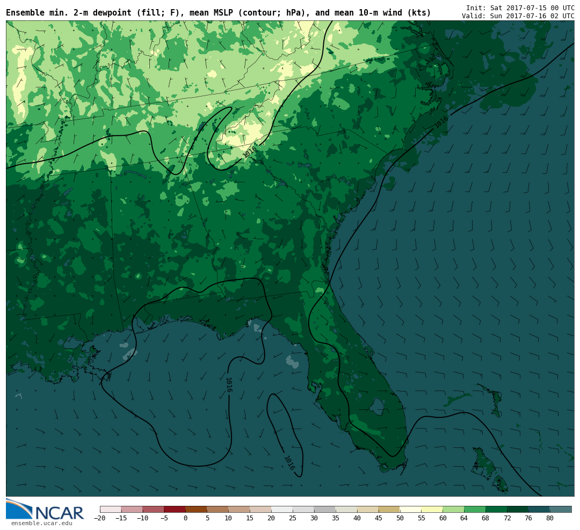Pick the 5 to 10 light brown swatch
This screenshot has height=530, width=580.
pos(218,509)
